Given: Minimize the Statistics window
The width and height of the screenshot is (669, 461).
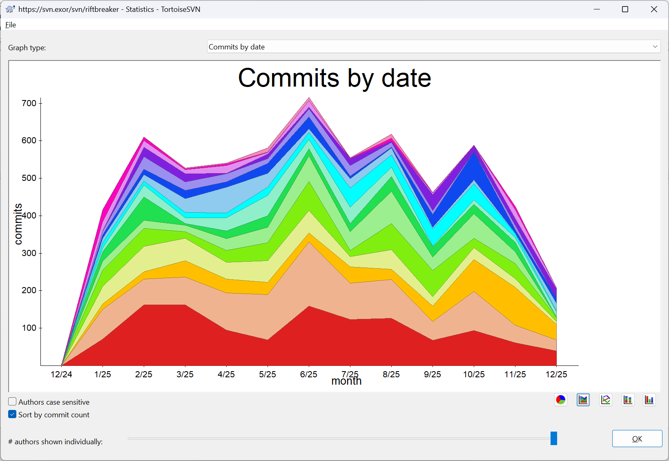Looking at the screenshot, I should (x=597, y=9).
